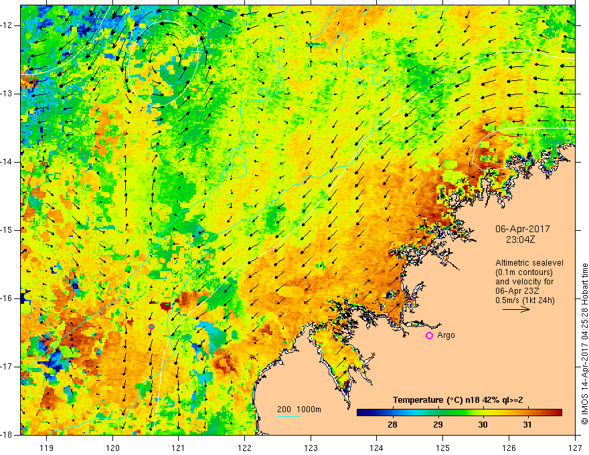Click the longitude axis label '119'
The height and width of the screenshot is (455, 589).
46,448
